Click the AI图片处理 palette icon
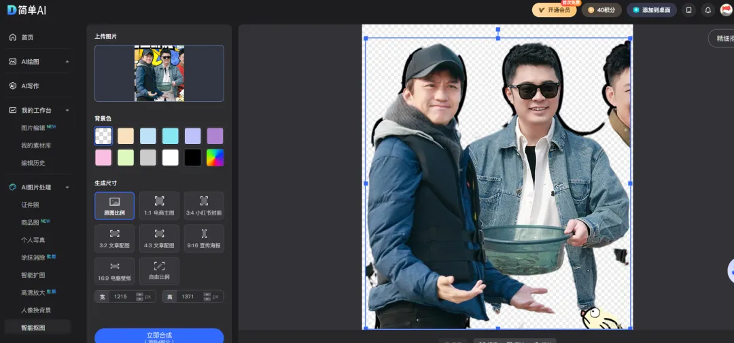The image size is (734, 343). click(13, 187)
